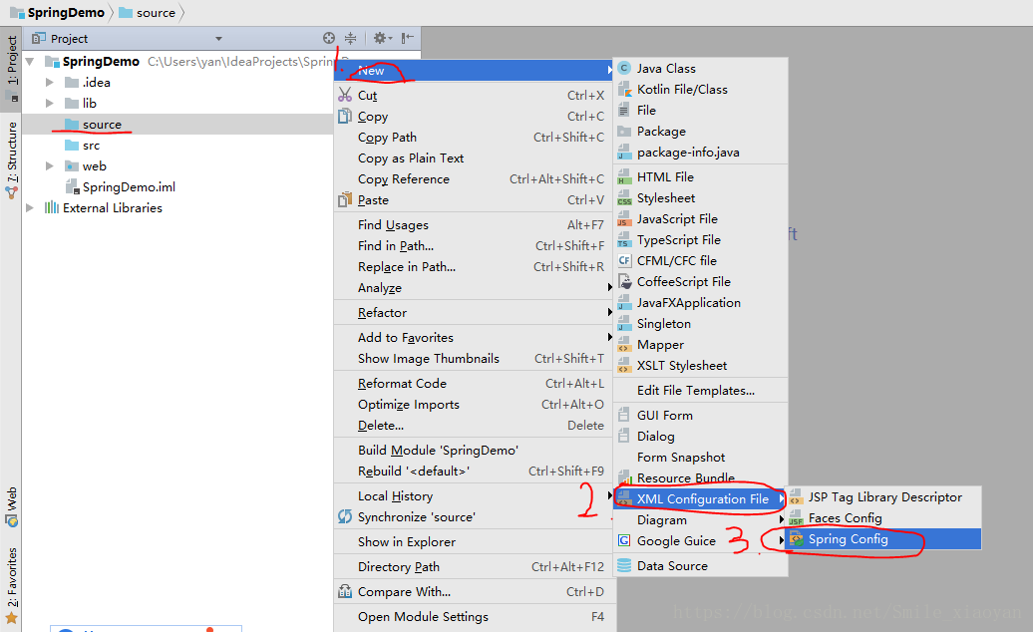Click the Compare With icon
Screen dimensions: 1033x632
tap(345, 591)
